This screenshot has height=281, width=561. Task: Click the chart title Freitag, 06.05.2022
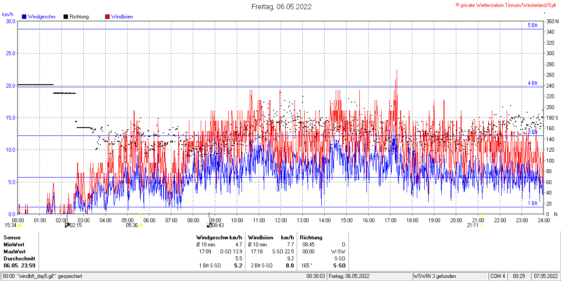click(x=281, y=7)
